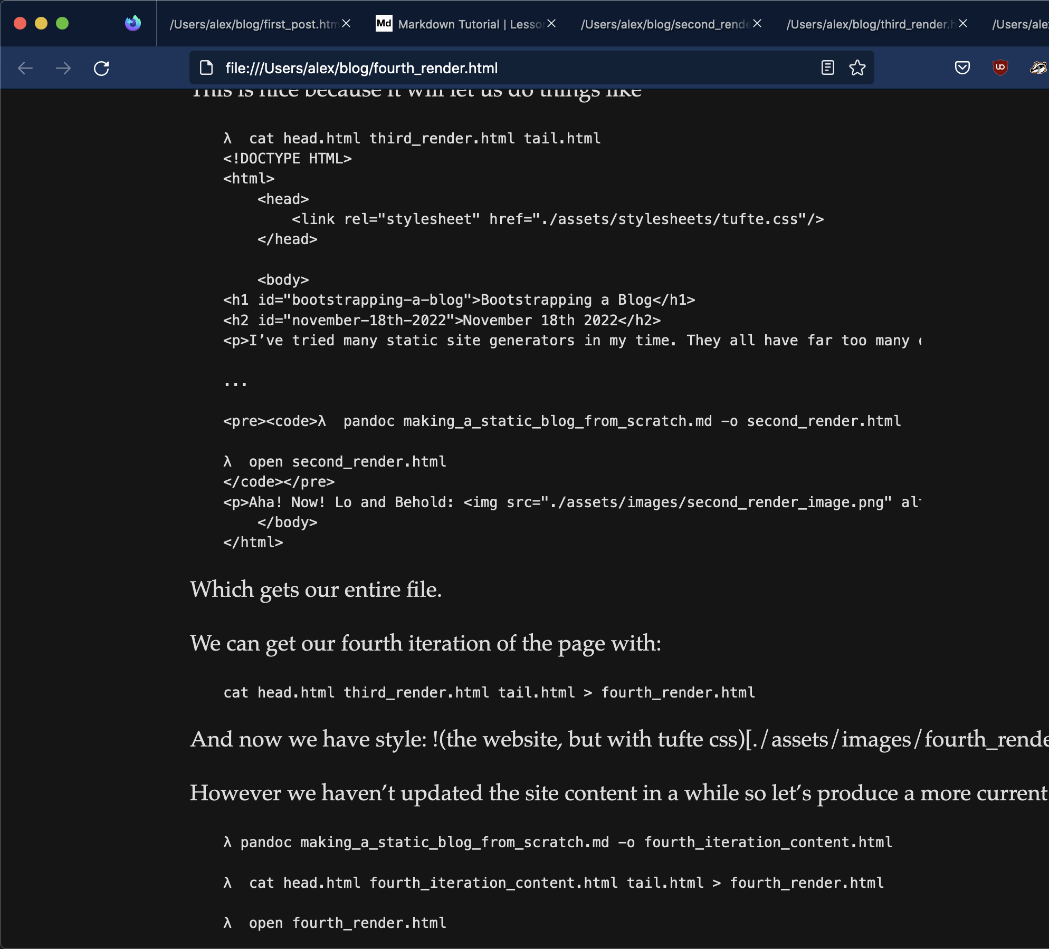Select the third_render.html tab
The width and height of the screenshot is (1049, 949).
(x=870, y=24)
